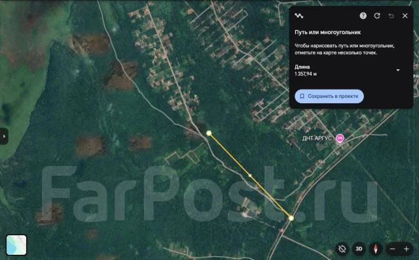Click the midpoint handle on the path
The image size is (419, 260).
coord(250,176)
